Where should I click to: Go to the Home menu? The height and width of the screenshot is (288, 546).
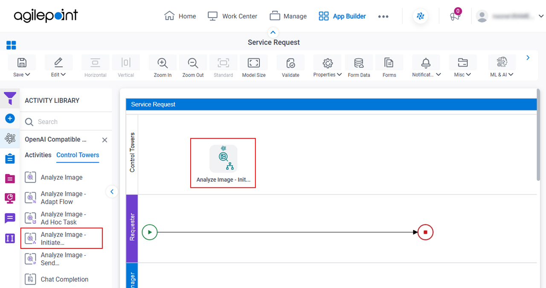180,16
